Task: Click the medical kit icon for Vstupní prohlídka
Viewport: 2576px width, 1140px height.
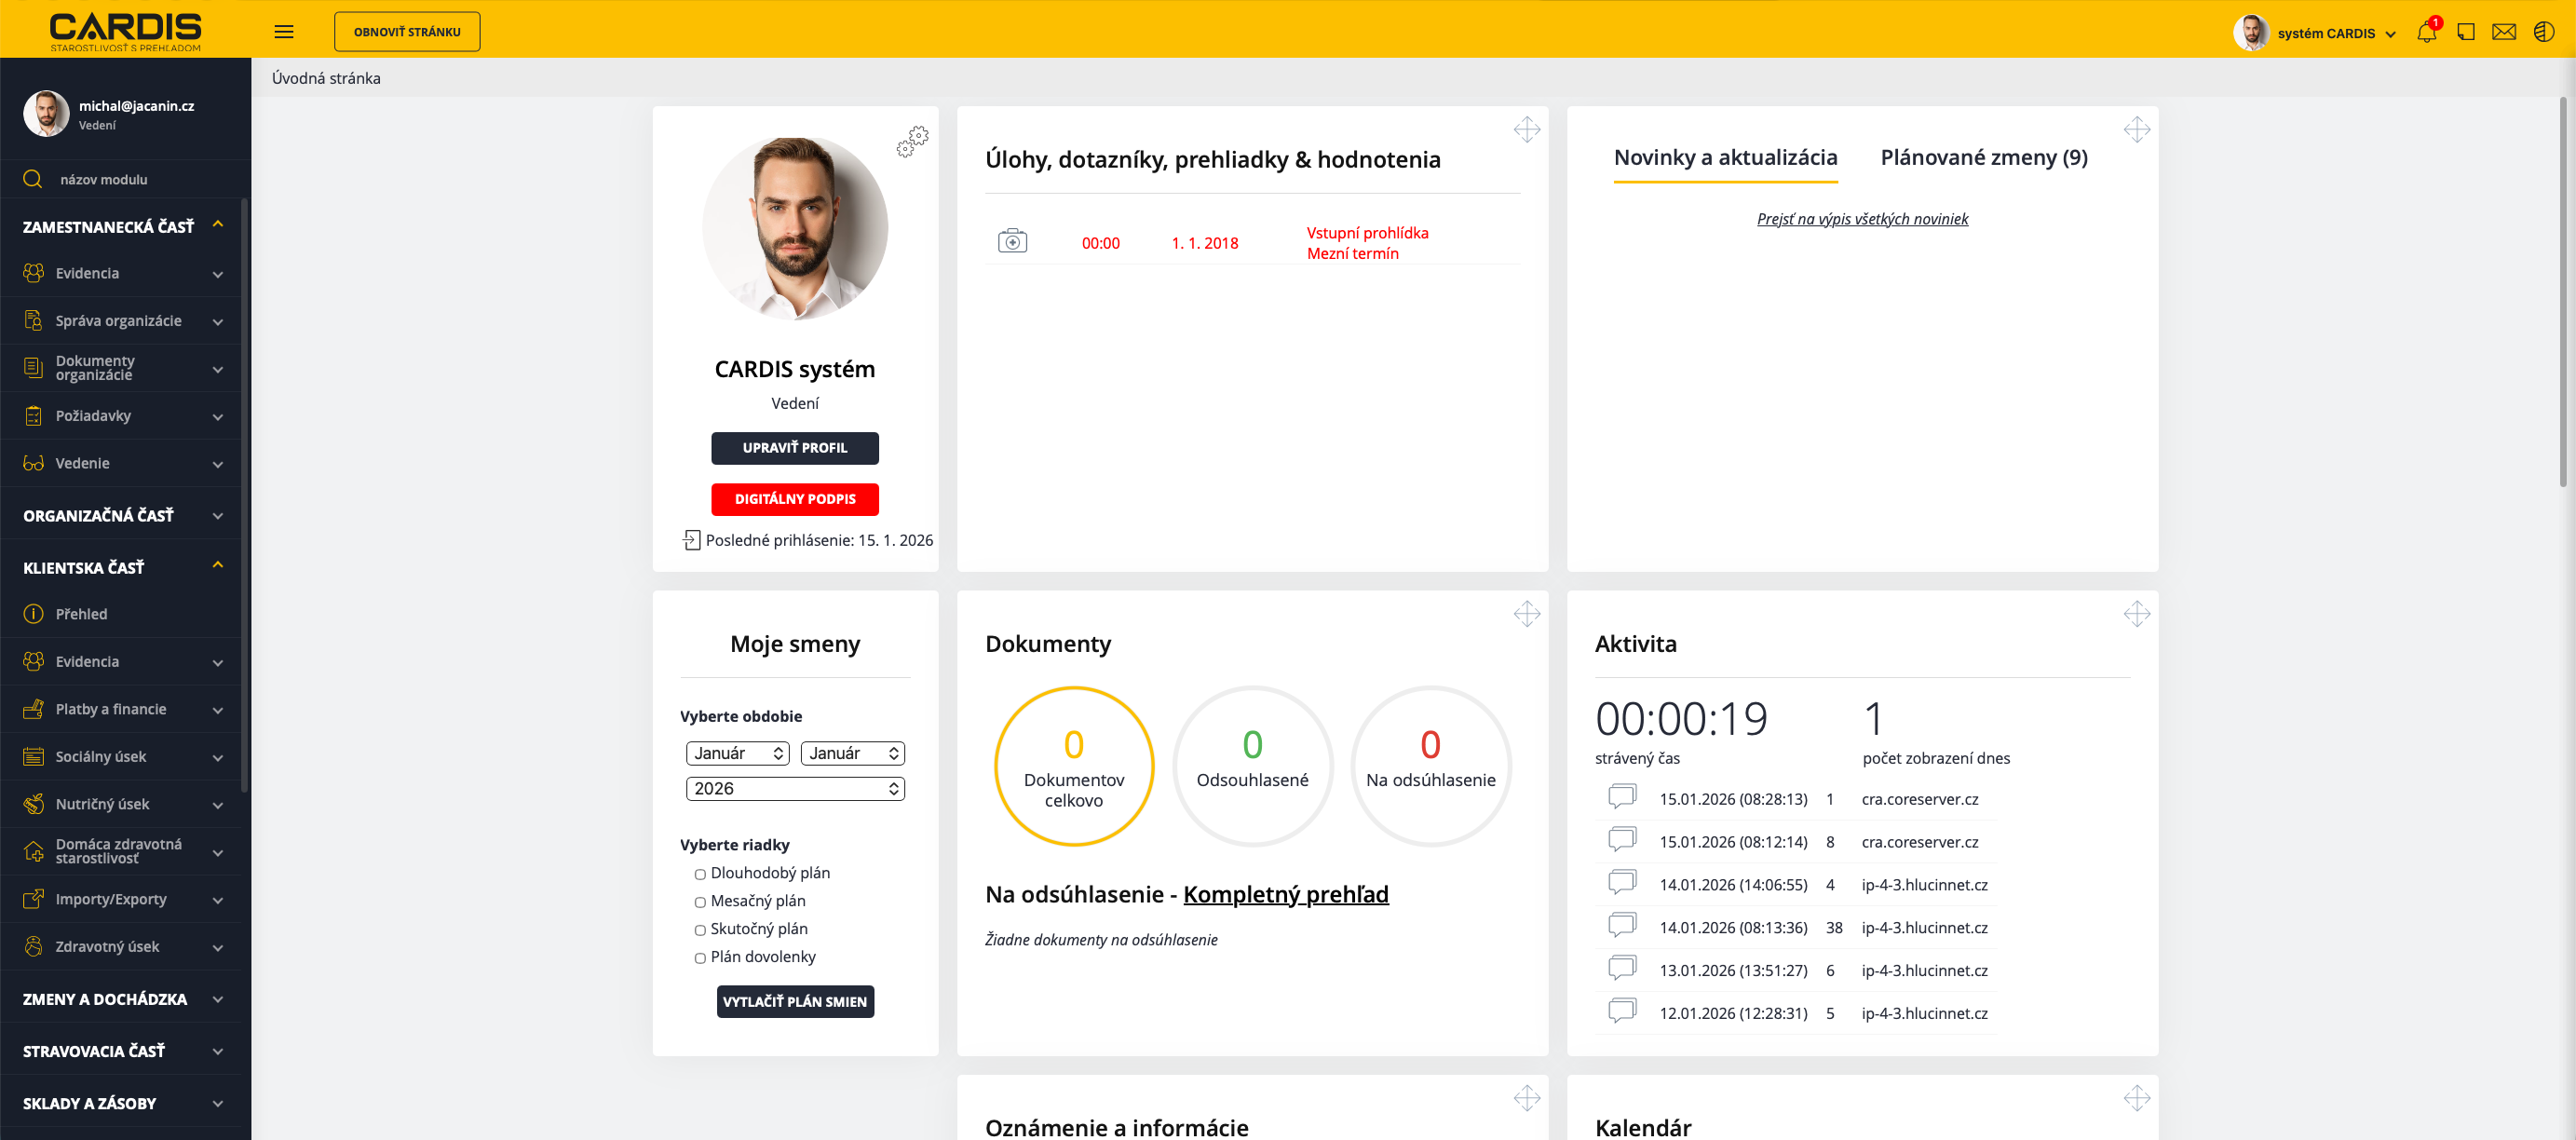Action: tap(1012, 241)
